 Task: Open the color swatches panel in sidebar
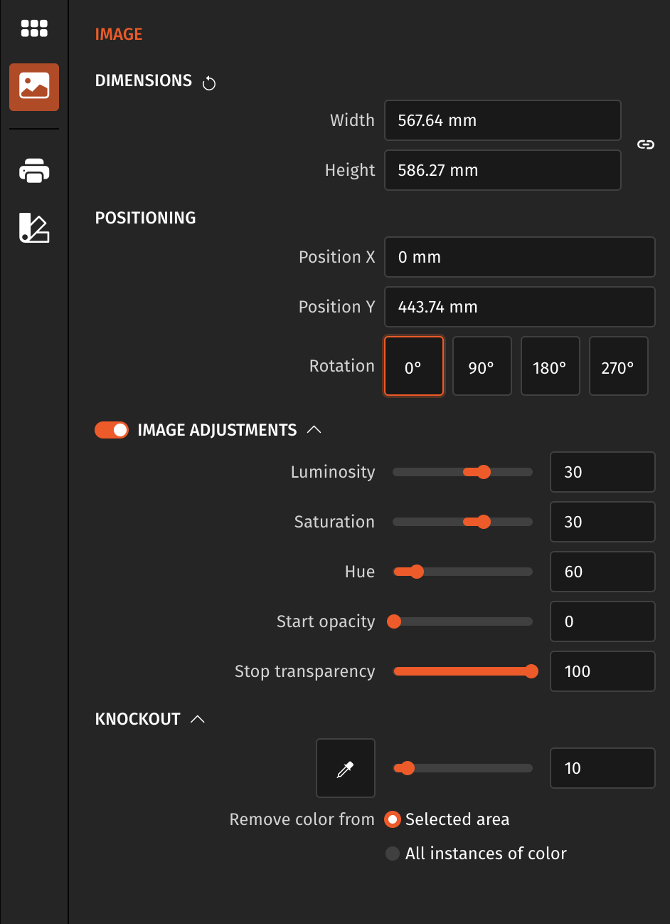(x=33, y=229)
